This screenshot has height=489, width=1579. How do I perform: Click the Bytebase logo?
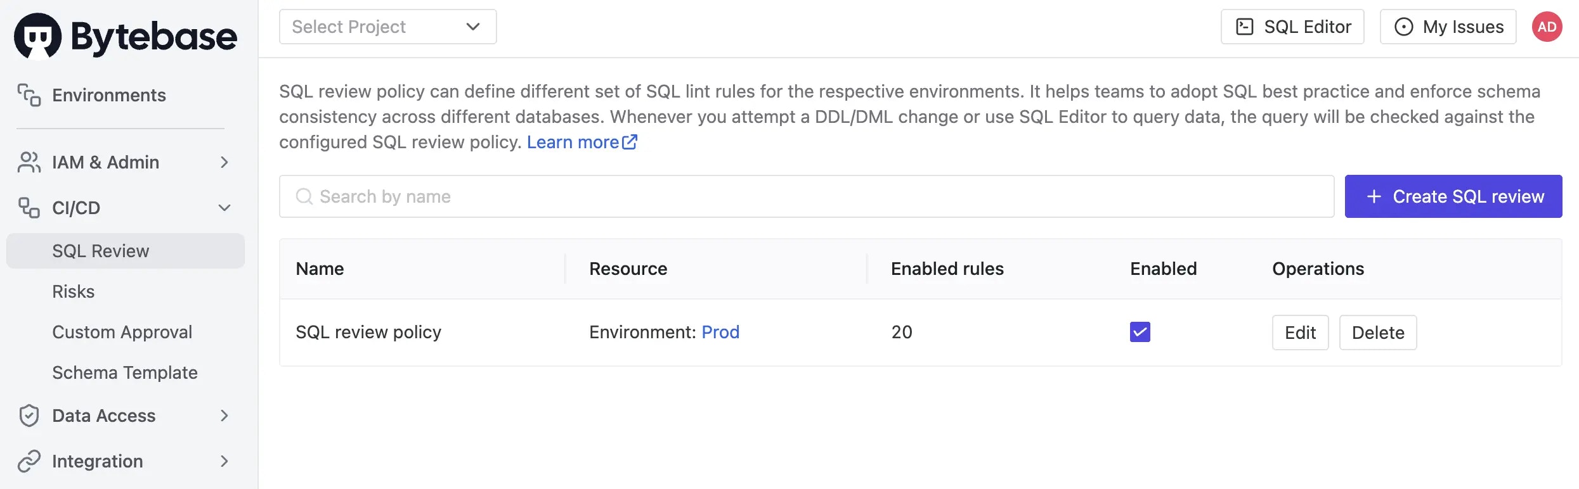pos(126,36)
